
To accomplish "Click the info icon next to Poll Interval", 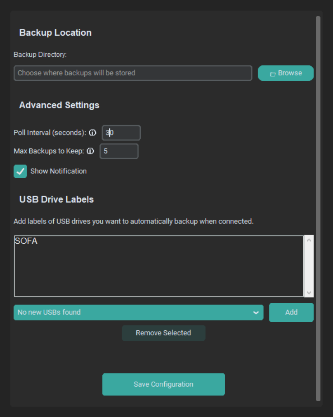I will tap(92, 133).
